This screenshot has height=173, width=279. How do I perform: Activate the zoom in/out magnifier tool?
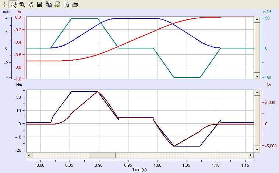click(x=13, y=4)
